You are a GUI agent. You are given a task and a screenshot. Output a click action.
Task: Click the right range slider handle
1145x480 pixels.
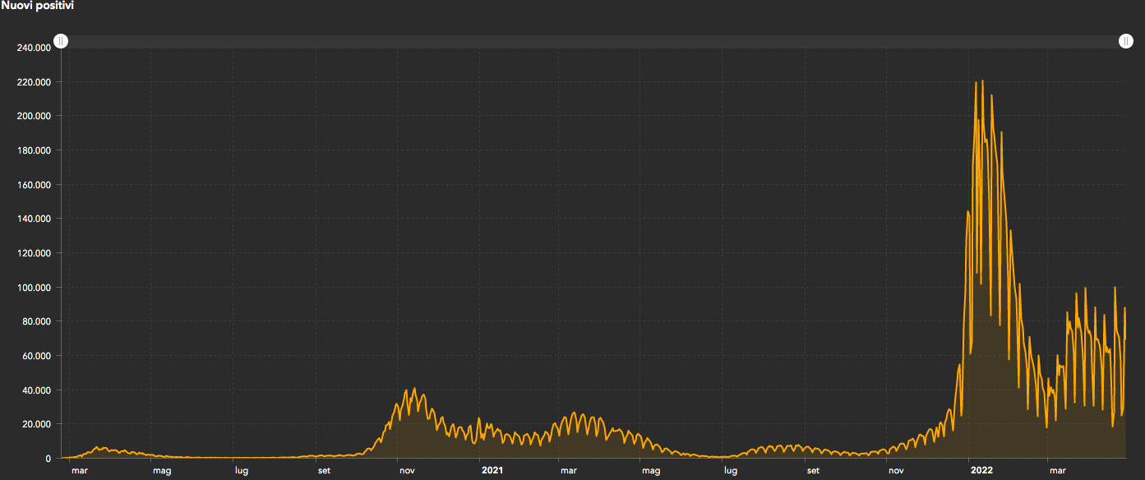[1126, 41]
